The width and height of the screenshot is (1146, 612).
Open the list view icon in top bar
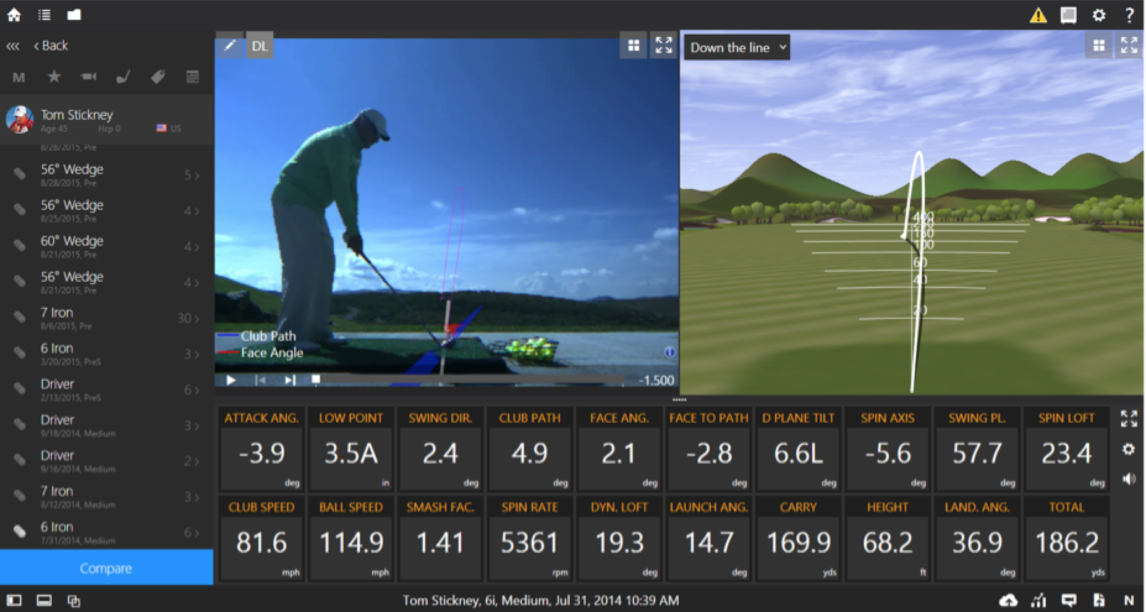[x=44, y=15]
